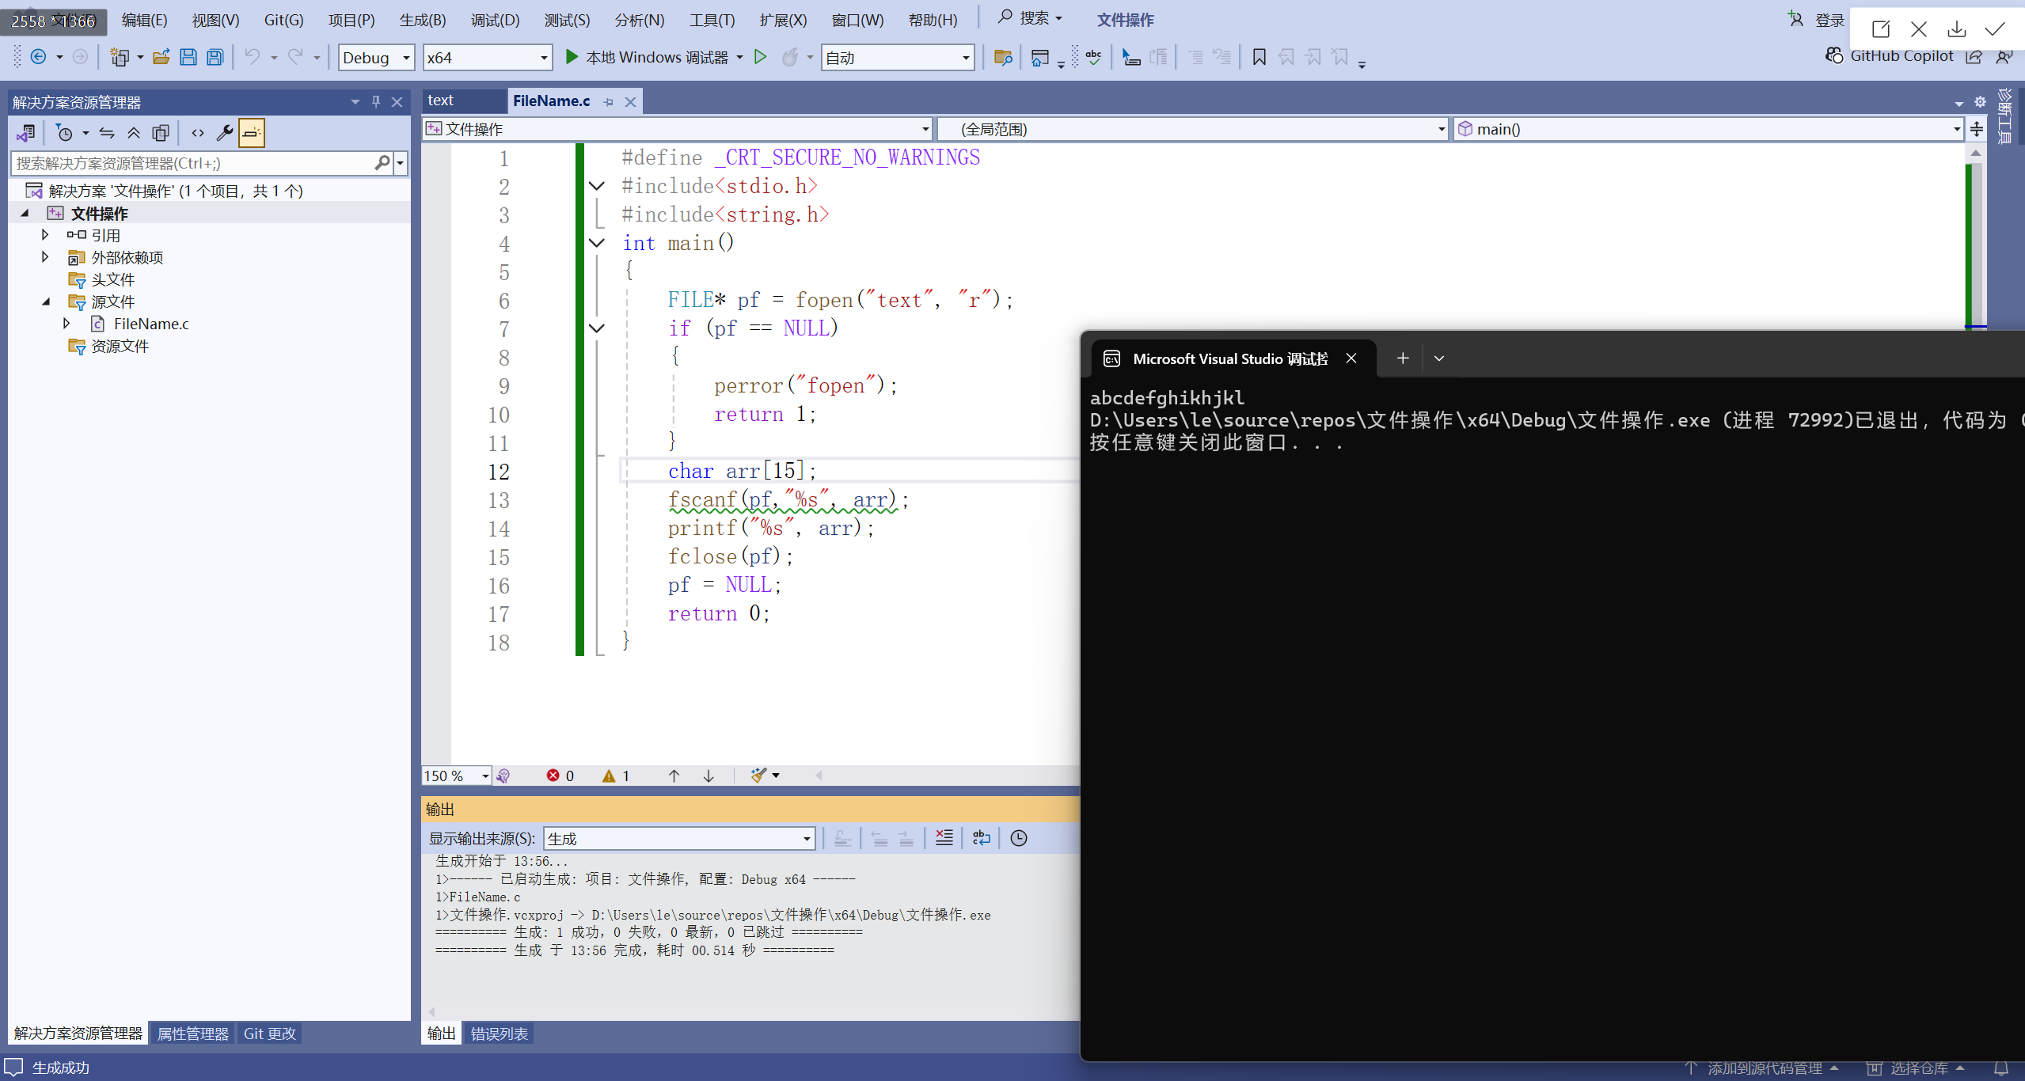Click the share/feedback icon beside GitHub Copilot
2025x1081 pixels.
1974,56
